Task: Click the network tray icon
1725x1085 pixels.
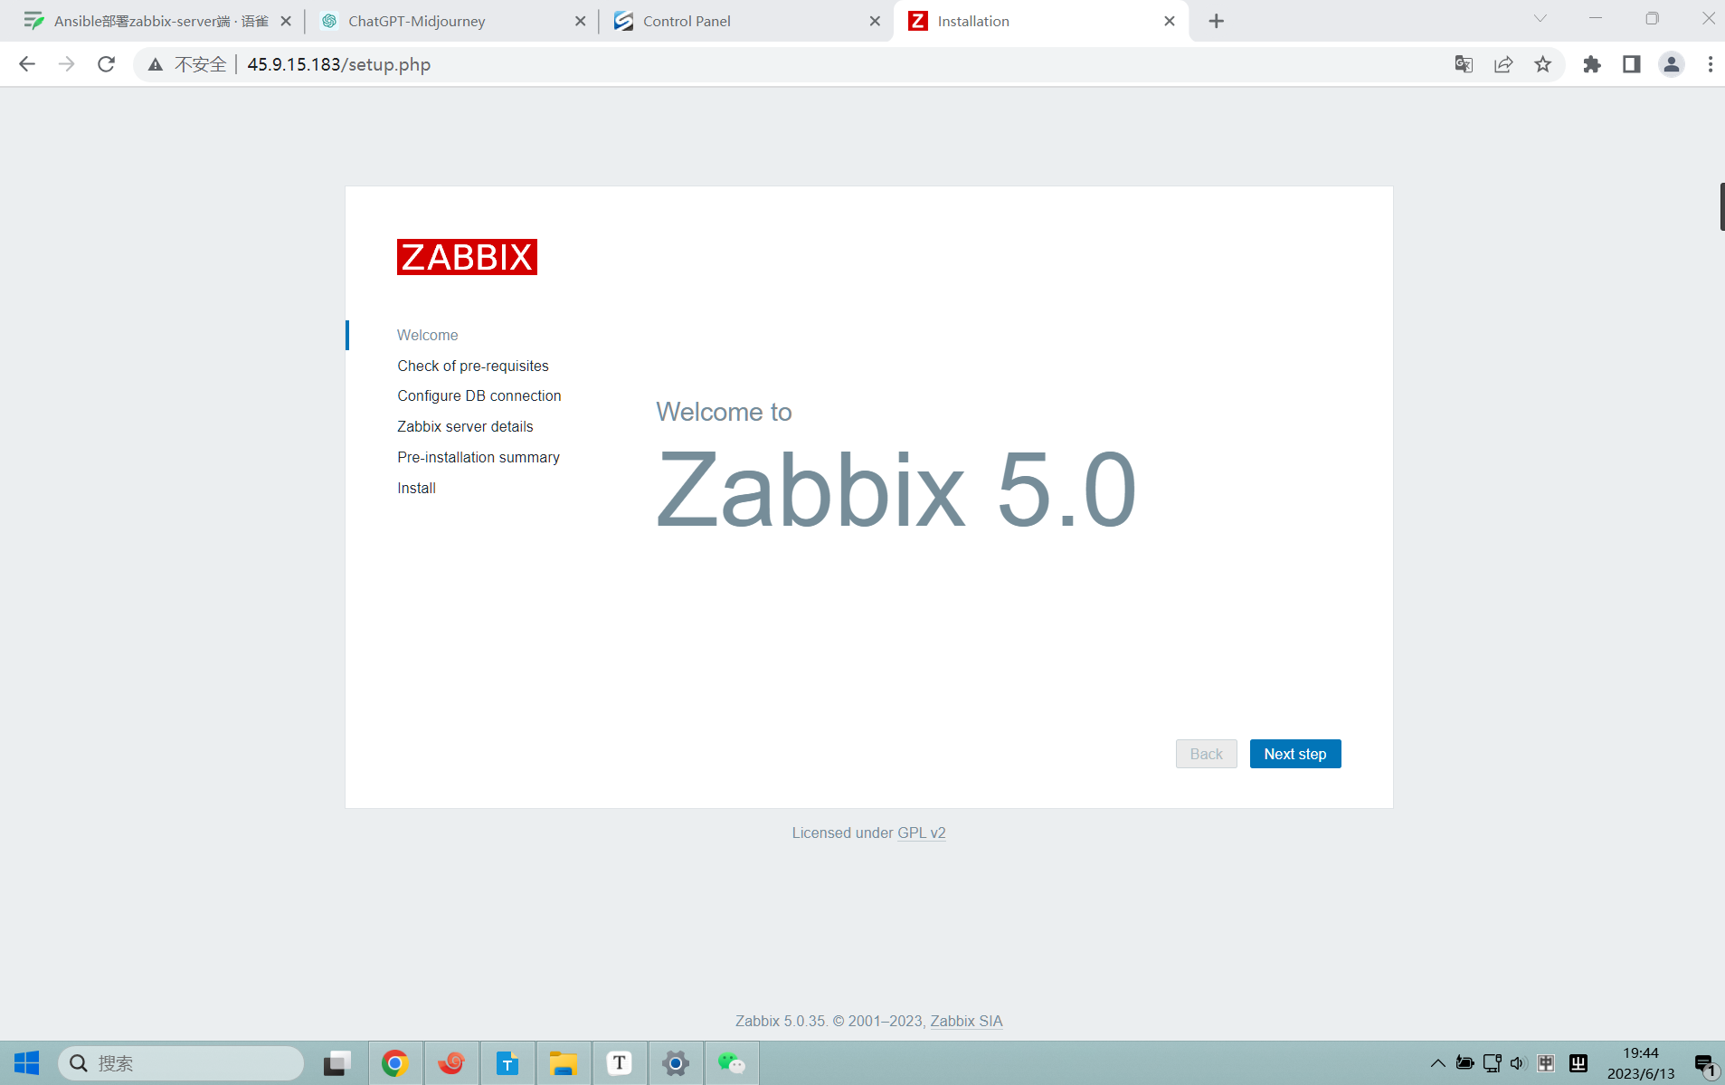Action: (x=1492, y=1063)
